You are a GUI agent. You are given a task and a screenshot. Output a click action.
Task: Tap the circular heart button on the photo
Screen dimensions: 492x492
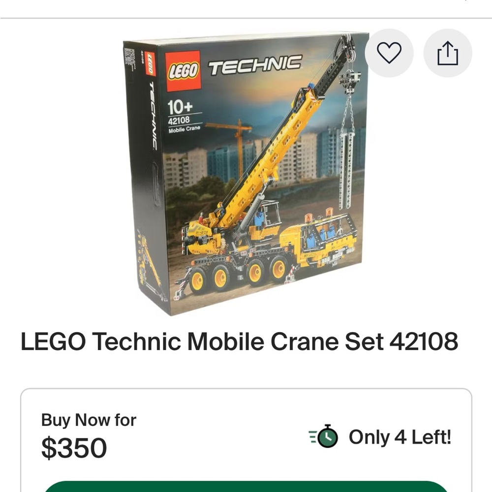(x=389, y=53)
